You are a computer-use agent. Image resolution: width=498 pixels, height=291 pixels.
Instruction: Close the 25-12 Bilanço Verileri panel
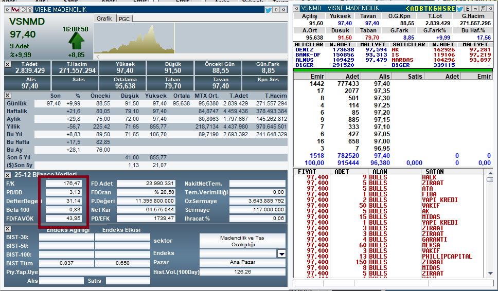click(x=8, y=175)
